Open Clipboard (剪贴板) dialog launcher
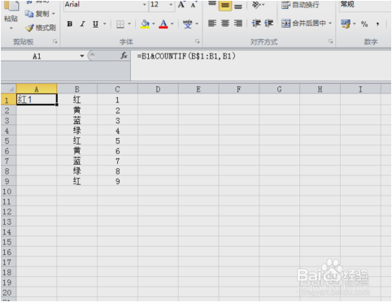392x302 pixels. tap(55, 41)
